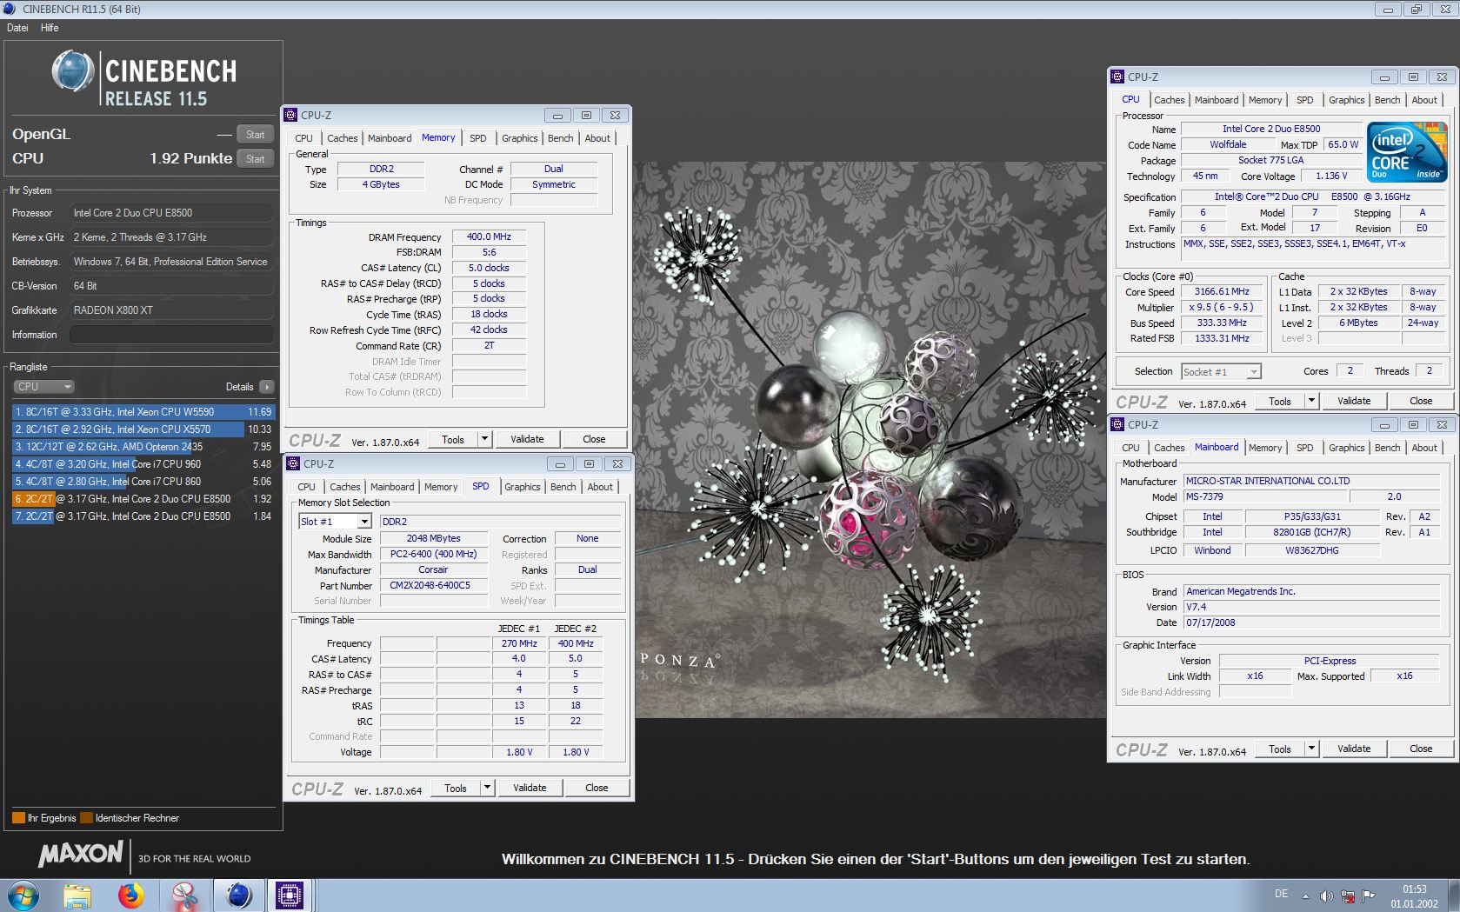The width and height of the screenshot is (1460, 912).
Task: Select ranking row Core i7 860
Action: [x=143, y=482]
